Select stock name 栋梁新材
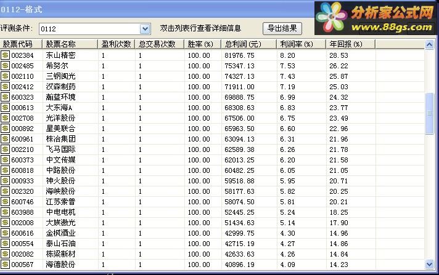This screenshot has height=275, width=439. coord(61,254)
